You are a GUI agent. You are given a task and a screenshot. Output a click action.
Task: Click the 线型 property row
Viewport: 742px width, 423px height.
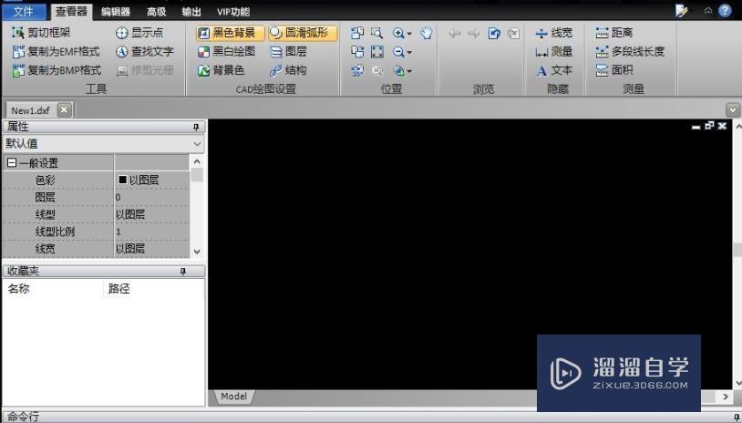(97, 214)
